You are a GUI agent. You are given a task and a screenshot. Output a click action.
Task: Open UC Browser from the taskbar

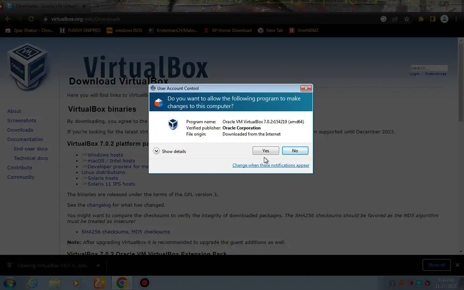pyautogui.click(x=99, y=283)
